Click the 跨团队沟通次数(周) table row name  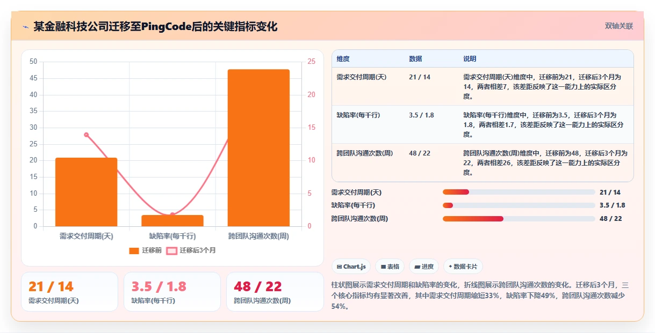click(365, 153)
